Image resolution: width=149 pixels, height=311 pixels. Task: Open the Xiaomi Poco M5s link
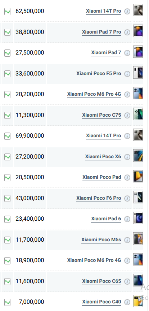pos(101,239)
